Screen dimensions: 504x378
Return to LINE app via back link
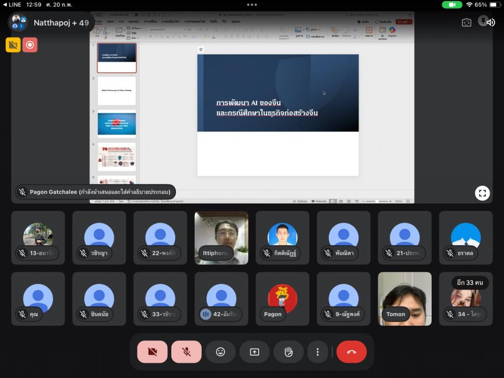[12, 4]
